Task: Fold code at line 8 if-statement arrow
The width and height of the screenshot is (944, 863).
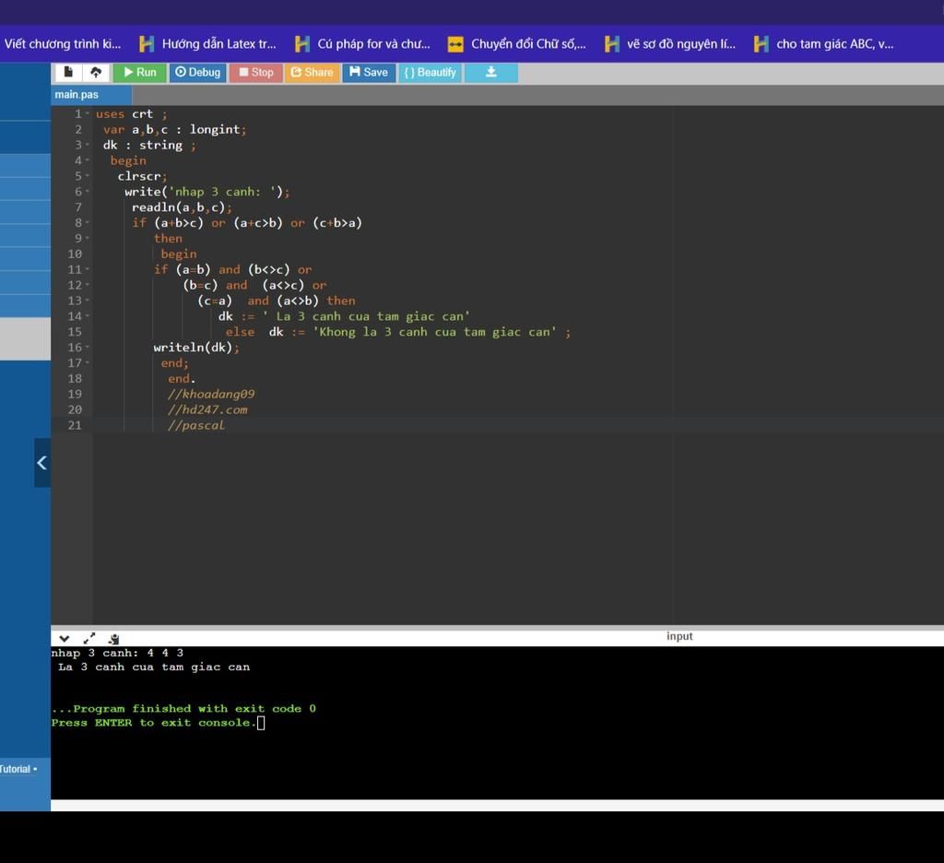Action: point(88,223)
